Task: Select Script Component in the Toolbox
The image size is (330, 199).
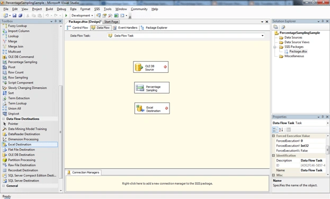Action: 21,83
